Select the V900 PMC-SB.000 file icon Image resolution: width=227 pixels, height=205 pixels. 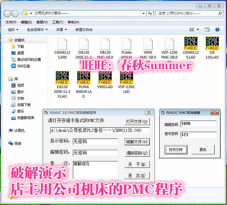148,44
